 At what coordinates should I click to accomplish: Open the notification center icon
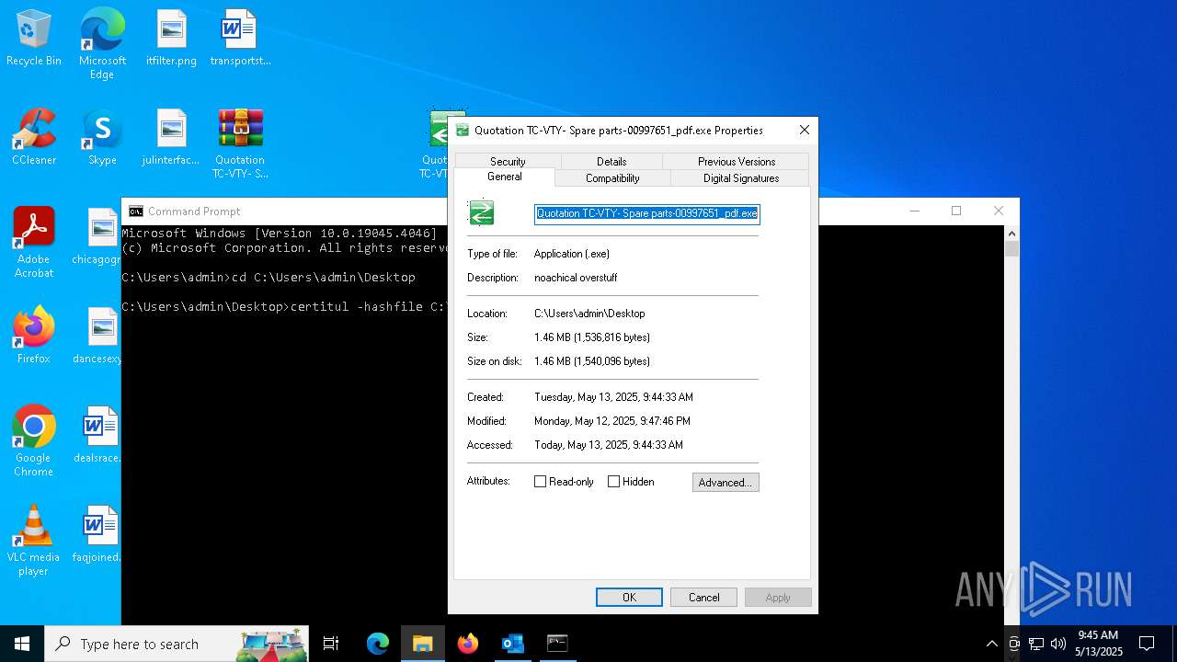(1147, 644)
